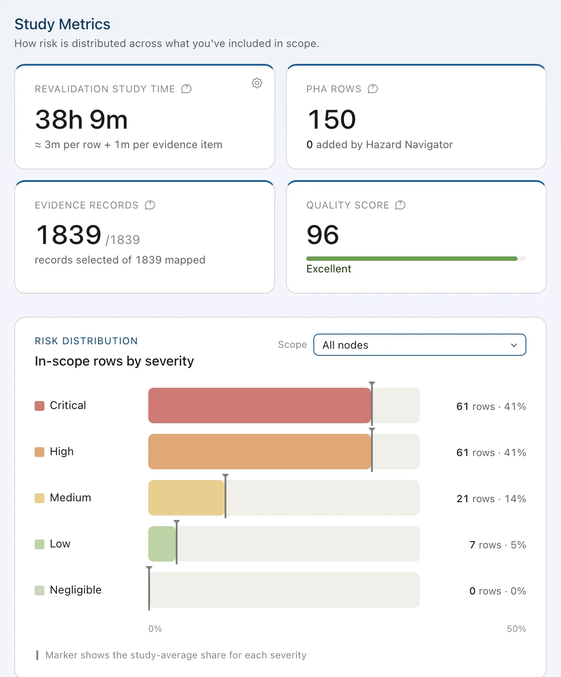
Task: Click 'records selected of 1839 mapped' text
Action: 120,260
